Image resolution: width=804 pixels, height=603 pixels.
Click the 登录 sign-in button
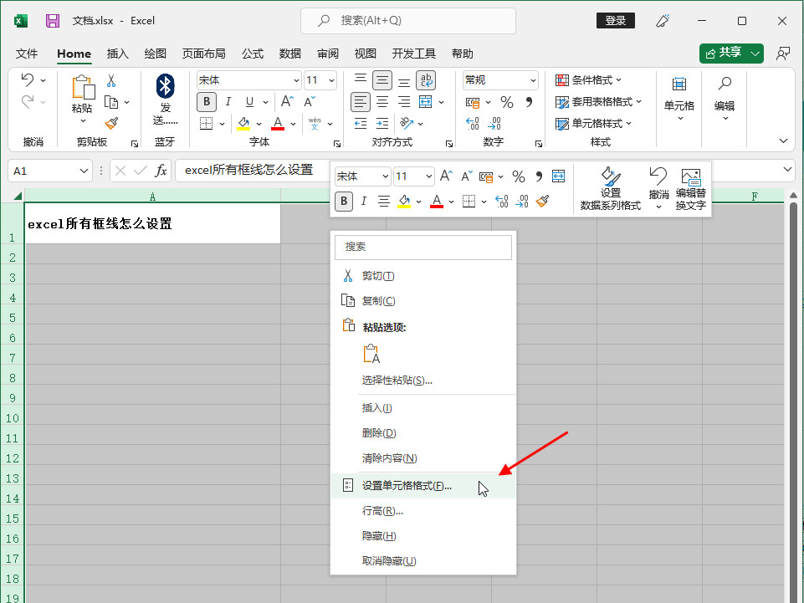tap(615, 21)
